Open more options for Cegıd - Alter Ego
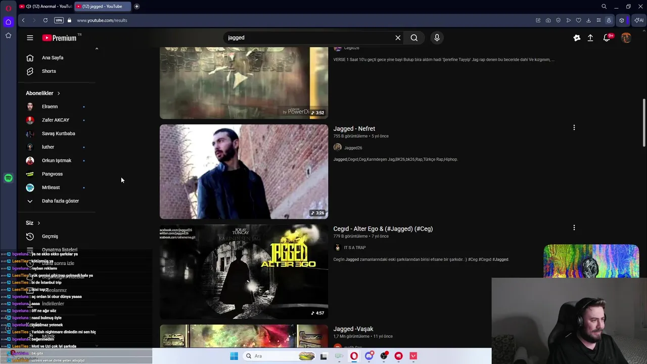Screen dimensions: 647x364 [x=574, y=228]
